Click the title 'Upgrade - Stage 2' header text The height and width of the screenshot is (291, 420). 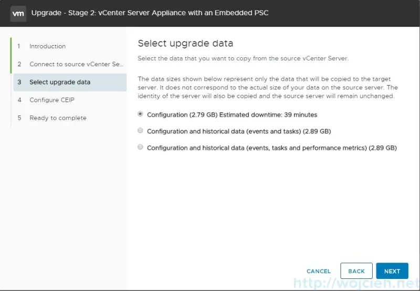click(150, 13)
